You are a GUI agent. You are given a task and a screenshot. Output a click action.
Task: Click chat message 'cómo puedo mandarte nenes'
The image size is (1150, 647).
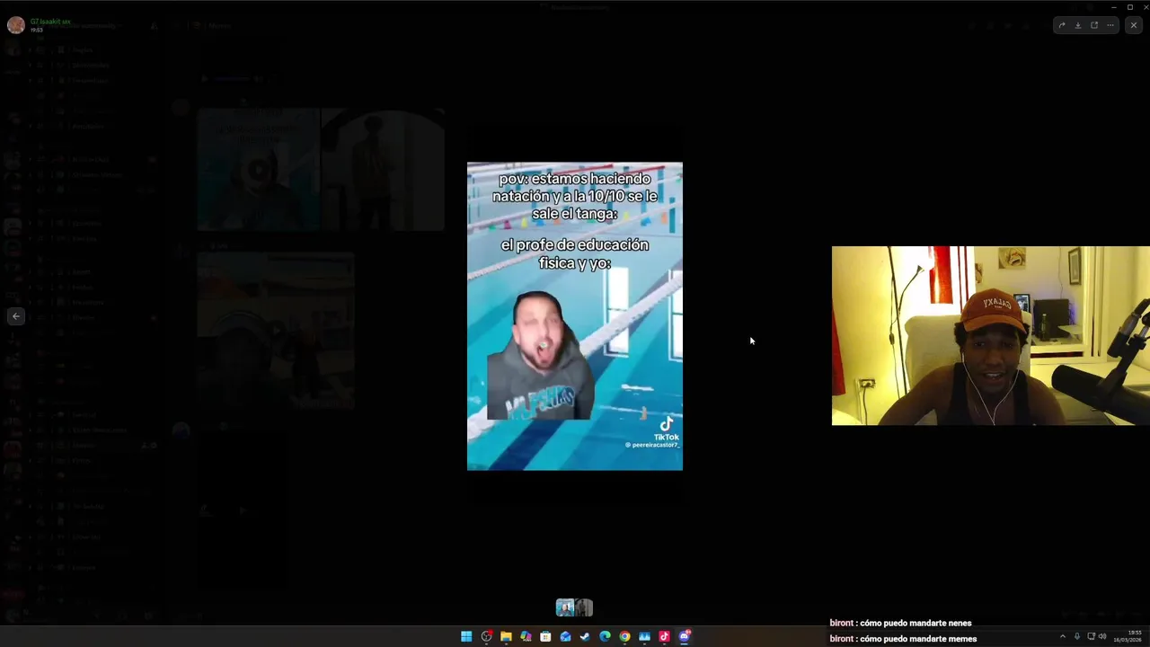coord(916,623)
